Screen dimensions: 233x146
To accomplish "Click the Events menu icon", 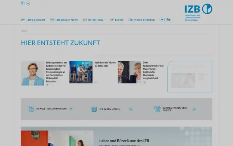I will [x=112, y=20].
